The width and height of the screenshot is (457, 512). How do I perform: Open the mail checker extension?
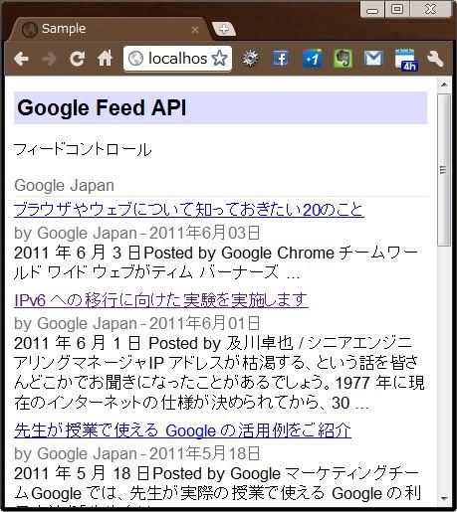(373, 59)
